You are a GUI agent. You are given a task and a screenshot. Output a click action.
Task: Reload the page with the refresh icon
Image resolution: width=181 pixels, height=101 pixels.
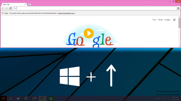click(x=11, y=8)
